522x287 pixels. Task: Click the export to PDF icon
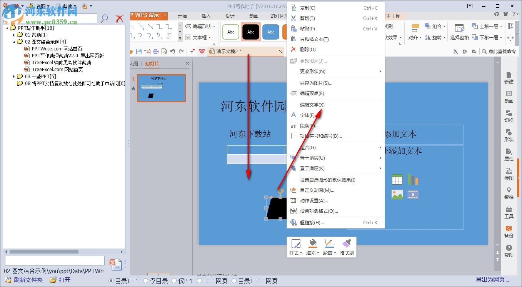[x=147, y=52]
